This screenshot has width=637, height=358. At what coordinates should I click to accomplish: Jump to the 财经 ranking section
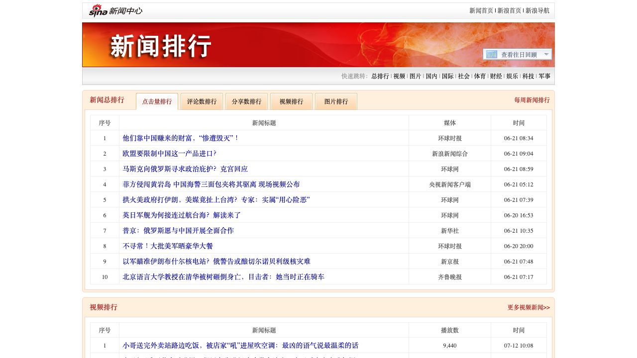click(x=496, y=76)
